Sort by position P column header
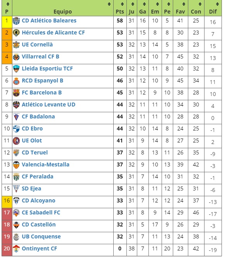 pos(7,8)
